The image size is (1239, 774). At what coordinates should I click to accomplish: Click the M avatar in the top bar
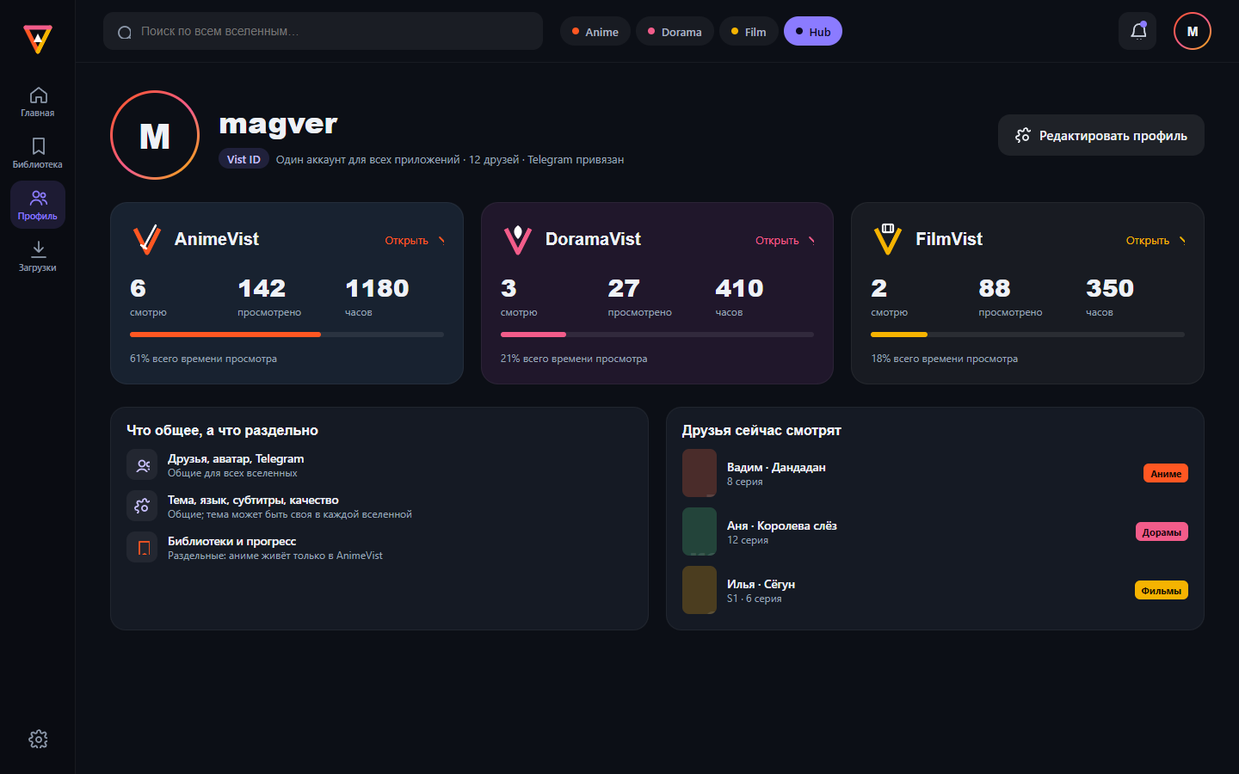[1193, 31]
